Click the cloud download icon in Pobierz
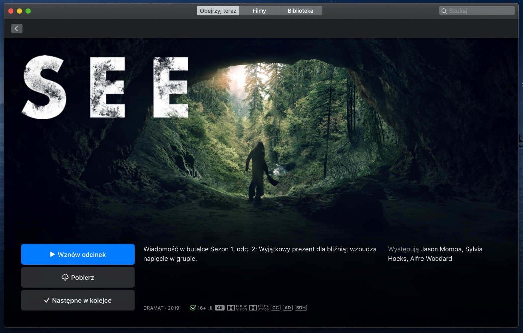 tap(65, 277)
